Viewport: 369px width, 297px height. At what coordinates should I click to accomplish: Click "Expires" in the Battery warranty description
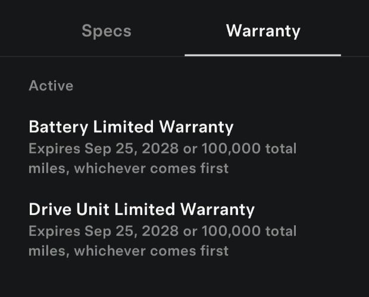pyautogui.click(x=54, y=148)
